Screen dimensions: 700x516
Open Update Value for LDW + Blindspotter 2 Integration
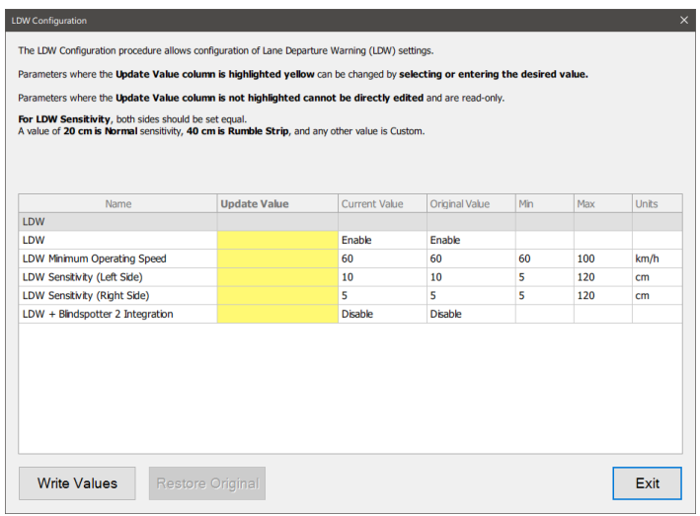point(277,314)
